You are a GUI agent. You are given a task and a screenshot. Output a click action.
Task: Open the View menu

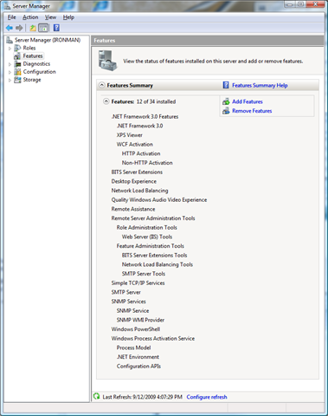[50, 17]
